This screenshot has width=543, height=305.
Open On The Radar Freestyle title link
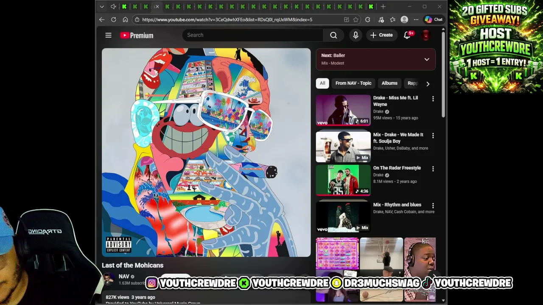pyautogui.click(x=397, y=168)
